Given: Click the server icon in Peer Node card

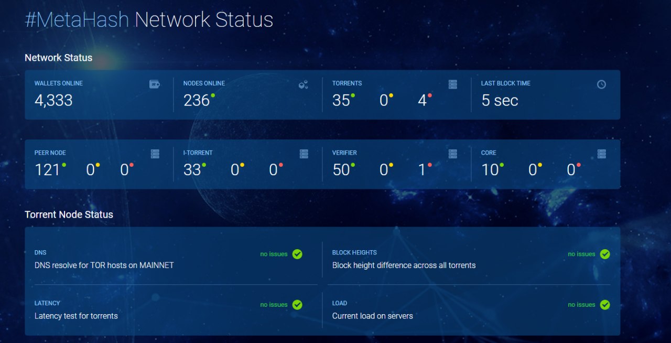Looking at the screenshot, I should (x=155, y=154).
